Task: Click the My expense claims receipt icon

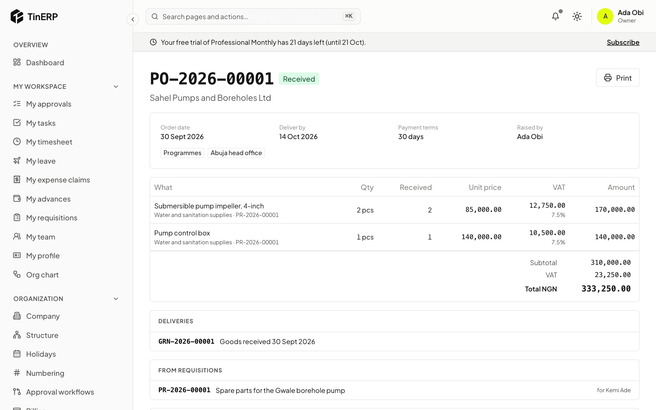Action: click(17, 179)
